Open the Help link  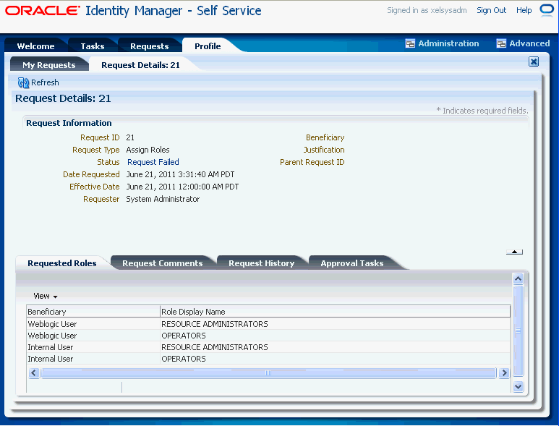[524, 10]
